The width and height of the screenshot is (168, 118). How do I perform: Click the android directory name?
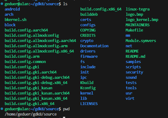click(12, 9)
